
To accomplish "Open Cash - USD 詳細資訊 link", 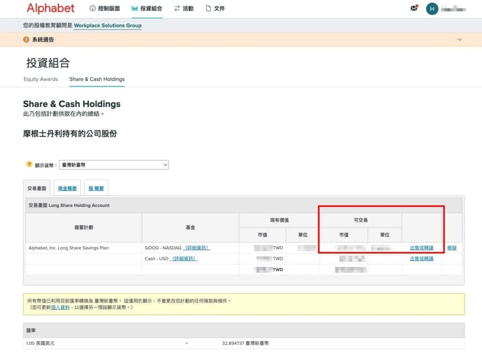I will point(184,259).
